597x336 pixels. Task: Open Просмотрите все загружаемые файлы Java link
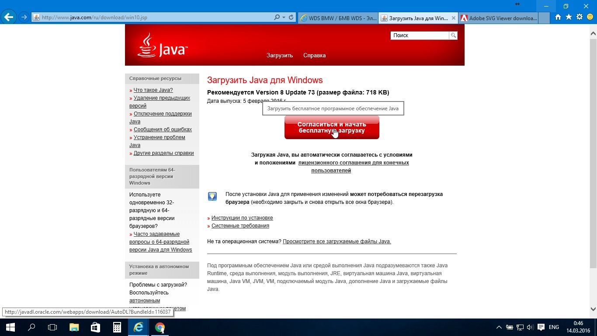pyautogui.click(x=337, y=241)
